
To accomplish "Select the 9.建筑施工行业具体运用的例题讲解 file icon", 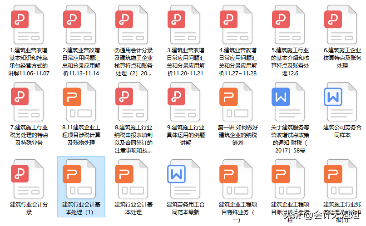I will pyautogui.click(x=184, y=102).
